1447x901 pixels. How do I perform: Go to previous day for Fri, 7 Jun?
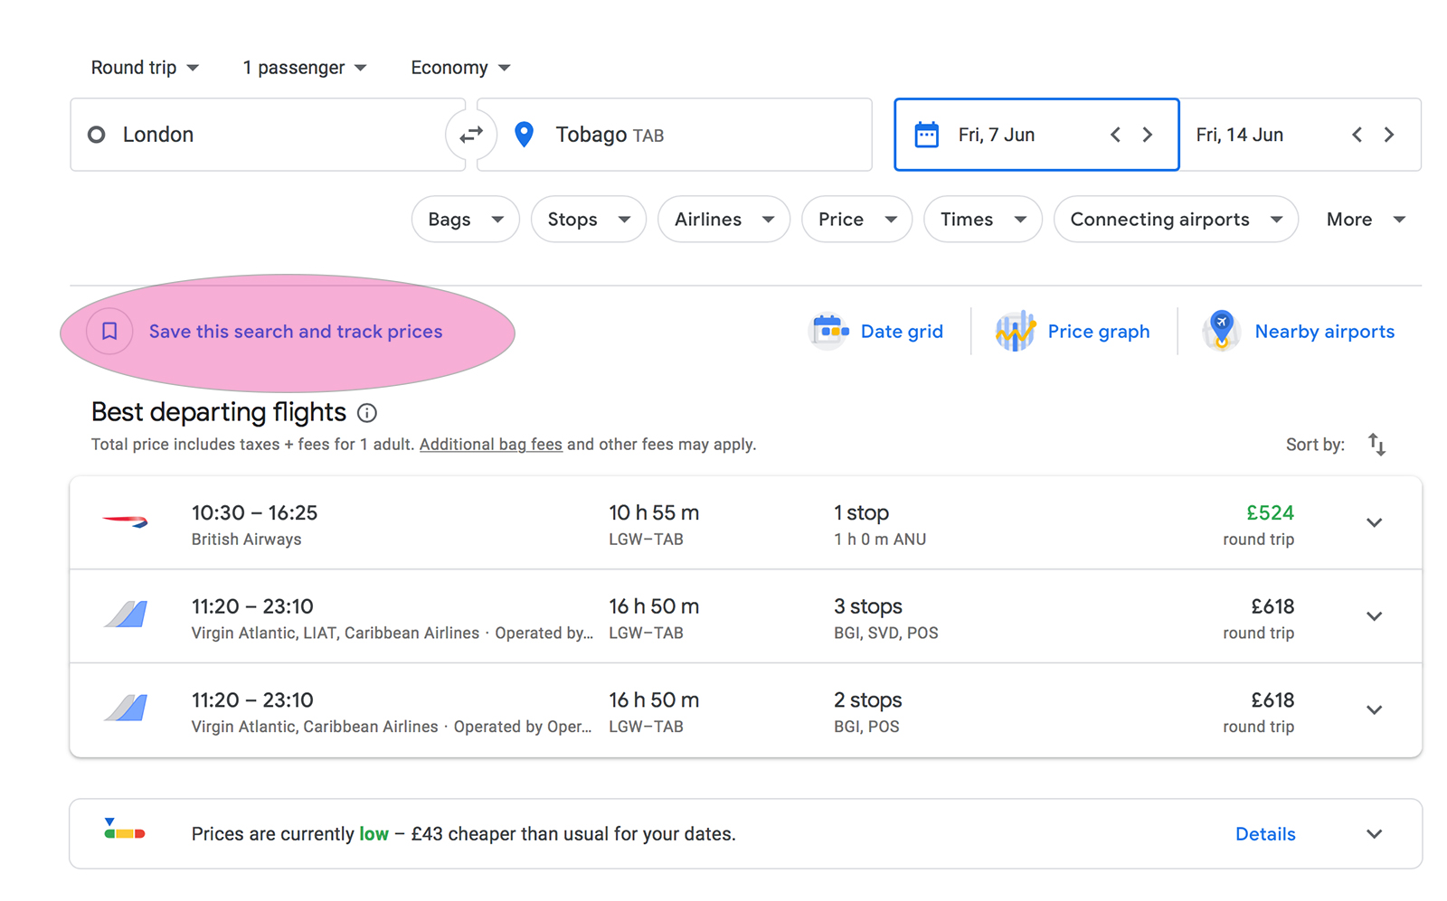(1115, 135)
